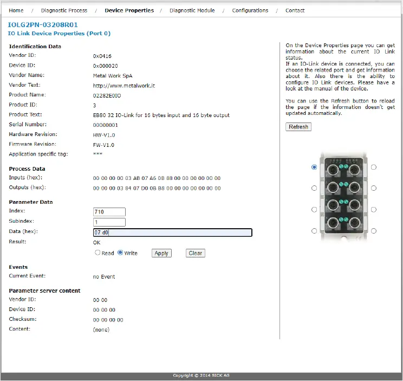Viewport: 403px width, 381px height.
Task: Go to Diagnostic Process page
Action: coord(64,10)
